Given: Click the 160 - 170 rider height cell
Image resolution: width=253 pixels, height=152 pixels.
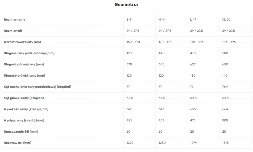Looking at the screenshot, I should 133,42.
